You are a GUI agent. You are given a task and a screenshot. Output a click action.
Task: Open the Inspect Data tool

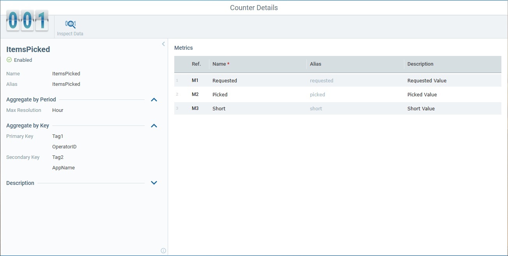click(x=70, y=23)
